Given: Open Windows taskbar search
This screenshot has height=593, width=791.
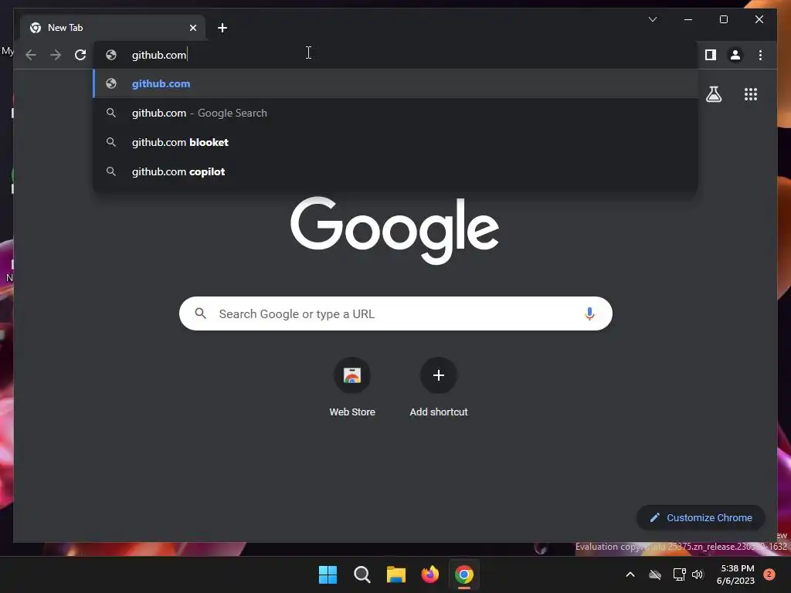Looking at the screenshot, I should [362, 574].
